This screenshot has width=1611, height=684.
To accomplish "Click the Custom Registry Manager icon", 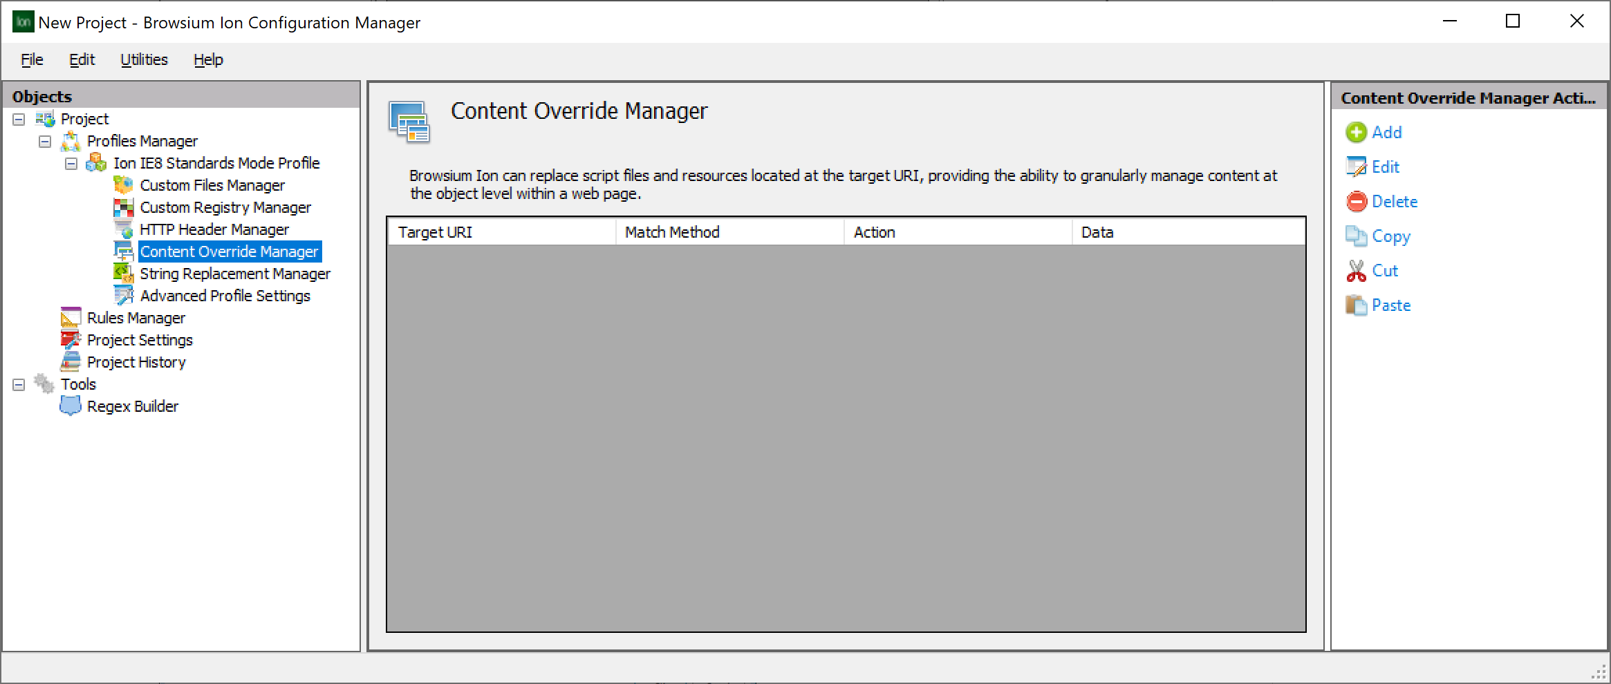I will (124, 207).
